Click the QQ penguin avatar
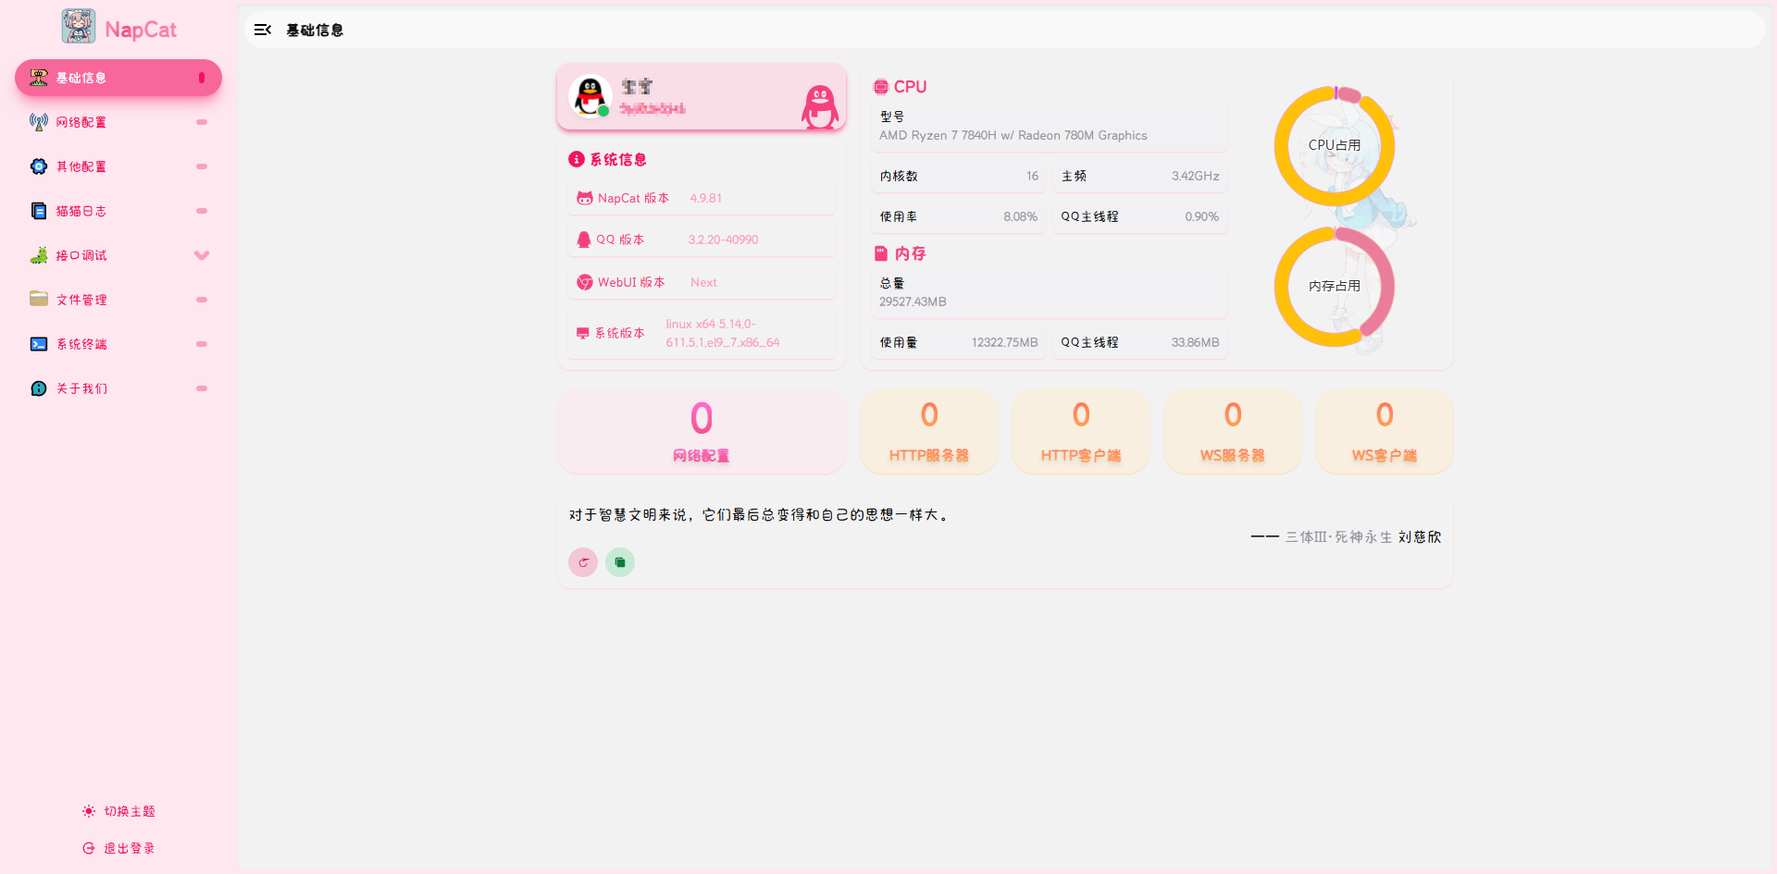This screenshot has width=1777, height=874. click(590, 96)
